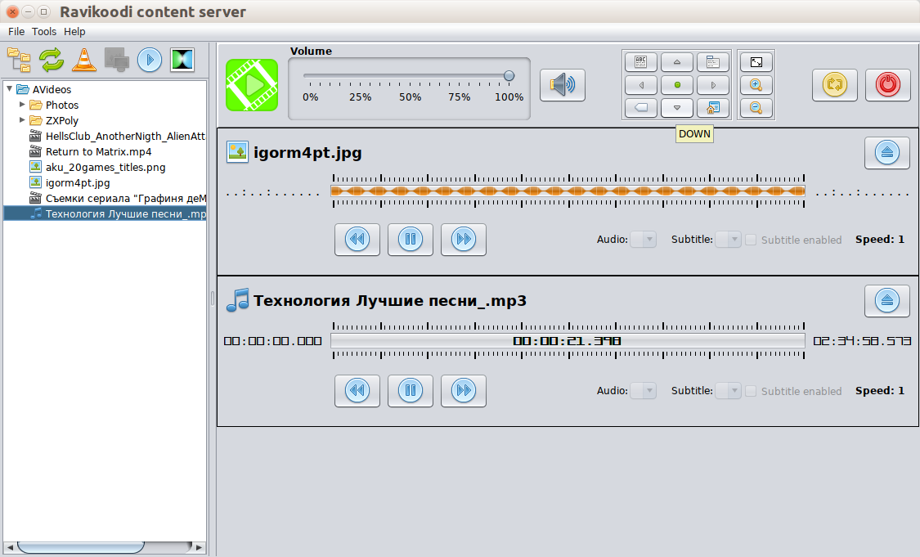The height and width of the screenshot is (557, 920).
Task: Click the large green film play button
Action: click(x=252, y=85)
